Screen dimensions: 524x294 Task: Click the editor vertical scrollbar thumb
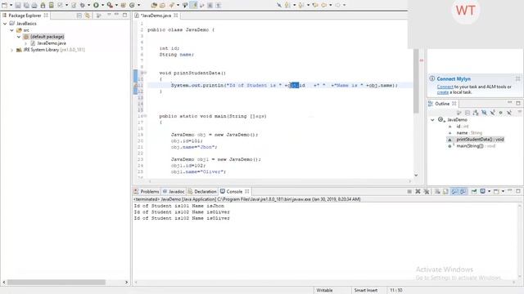coord(416,81)
